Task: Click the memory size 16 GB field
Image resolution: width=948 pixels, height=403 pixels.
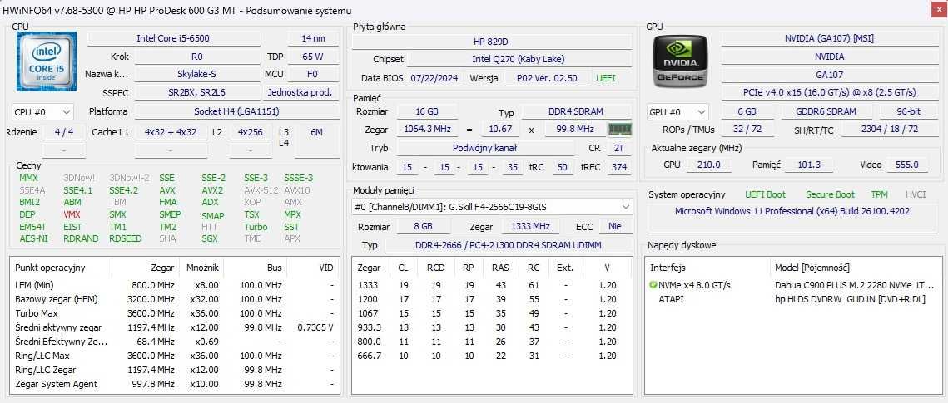Action: point(426,111)
